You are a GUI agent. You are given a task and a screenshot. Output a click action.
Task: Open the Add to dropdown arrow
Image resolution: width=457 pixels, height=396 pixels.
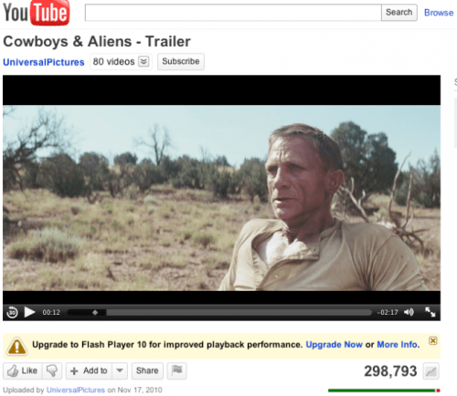tap(120, 370)
